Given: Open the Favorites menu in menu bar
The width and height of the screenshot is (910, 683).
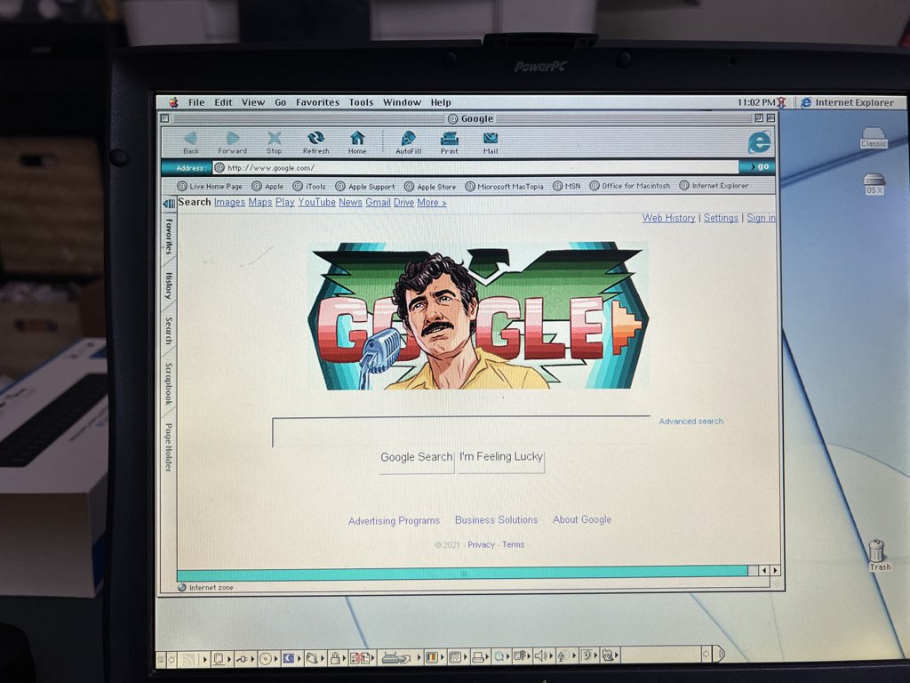Looking at the screenshot, I should [x=317, y=102].
